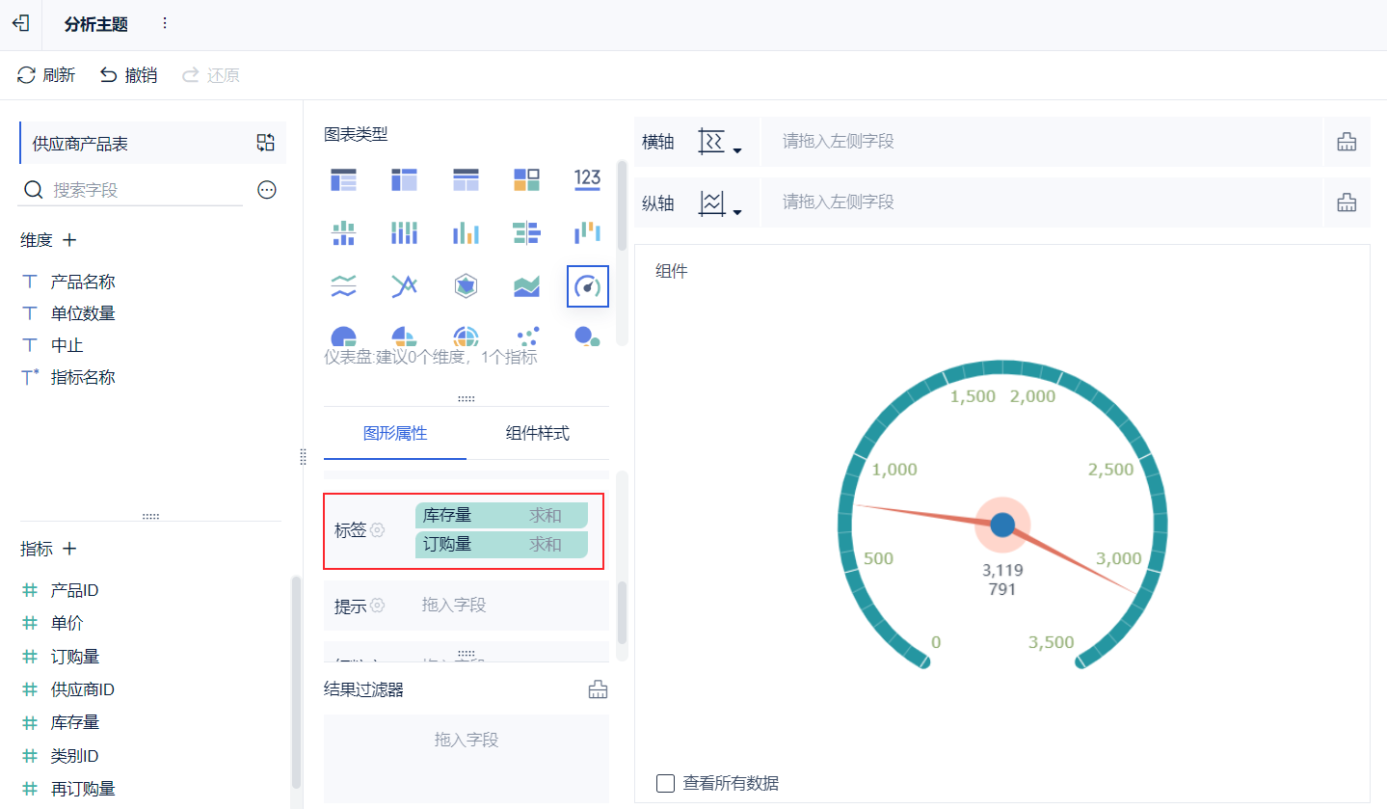Open the more options ellipsis beside 搜索字段

(x=267, y=189)
